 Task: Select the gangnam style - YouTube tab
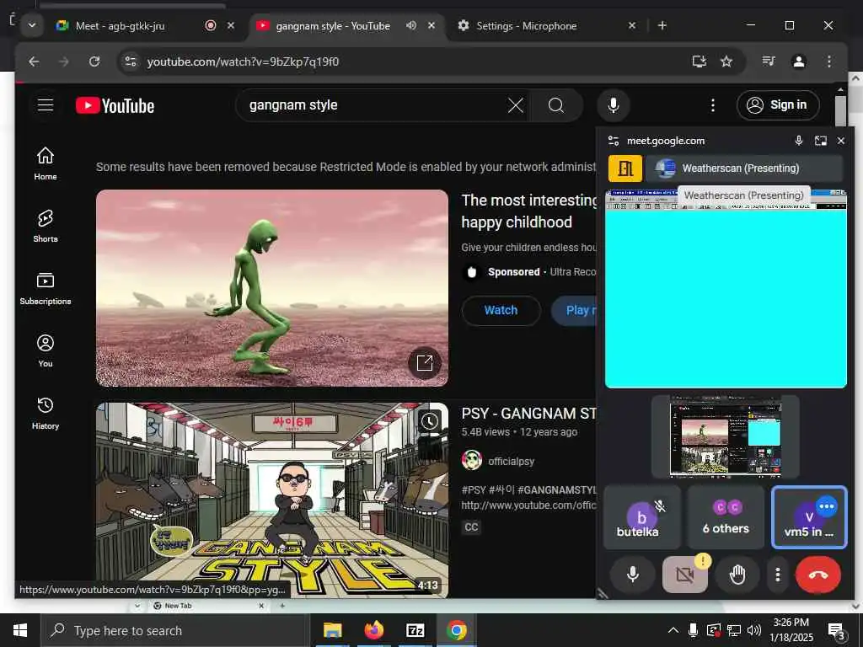pyautogui.click(x=332, y=25)
